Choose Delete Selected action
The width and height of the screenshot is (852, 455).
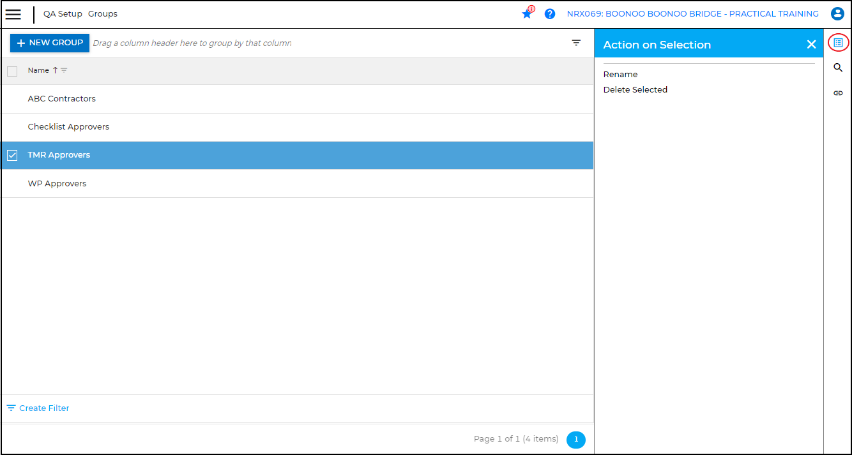635,90
